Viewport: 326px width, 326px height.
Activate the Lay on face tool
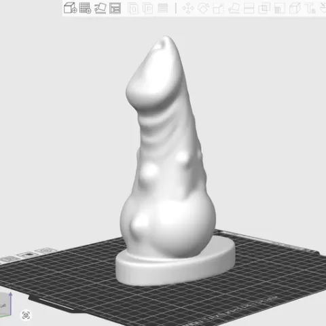pyautogui.click(x=234, y=8)
